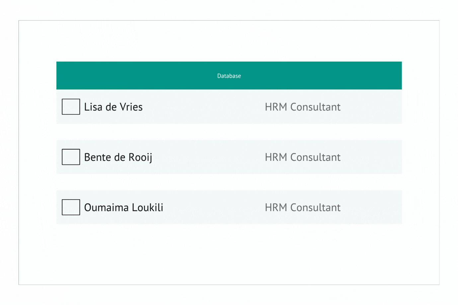This screenshot has height=305, width=458.
Task: Click HRM Consultant in Bente de Rooij row
Action: coord(303,157)
